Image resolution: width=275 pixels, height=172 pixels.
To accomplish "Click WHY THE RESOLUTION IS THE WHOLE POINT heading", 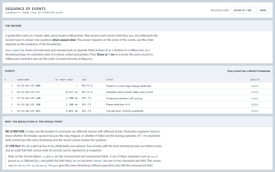I will coord(34,122).
